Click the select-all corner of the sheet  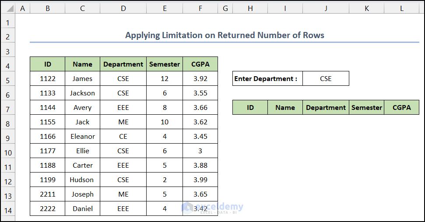(x=8, y=8)
